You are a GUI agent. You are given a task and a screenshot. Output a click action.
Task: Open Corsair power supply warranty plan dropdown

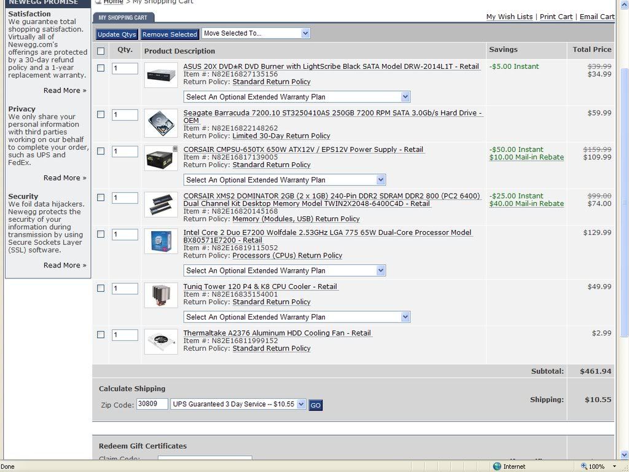coord(284,180)
